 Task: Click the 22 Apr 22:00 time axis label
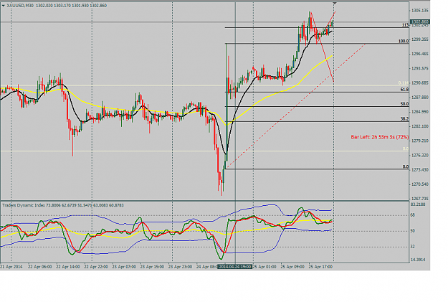[96, 267]
